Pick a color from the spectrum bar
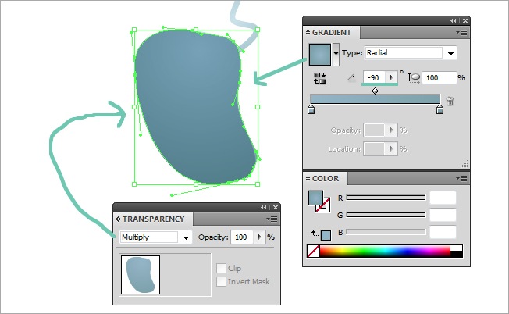This screenshot has height=314, width=509. [385, 252]
